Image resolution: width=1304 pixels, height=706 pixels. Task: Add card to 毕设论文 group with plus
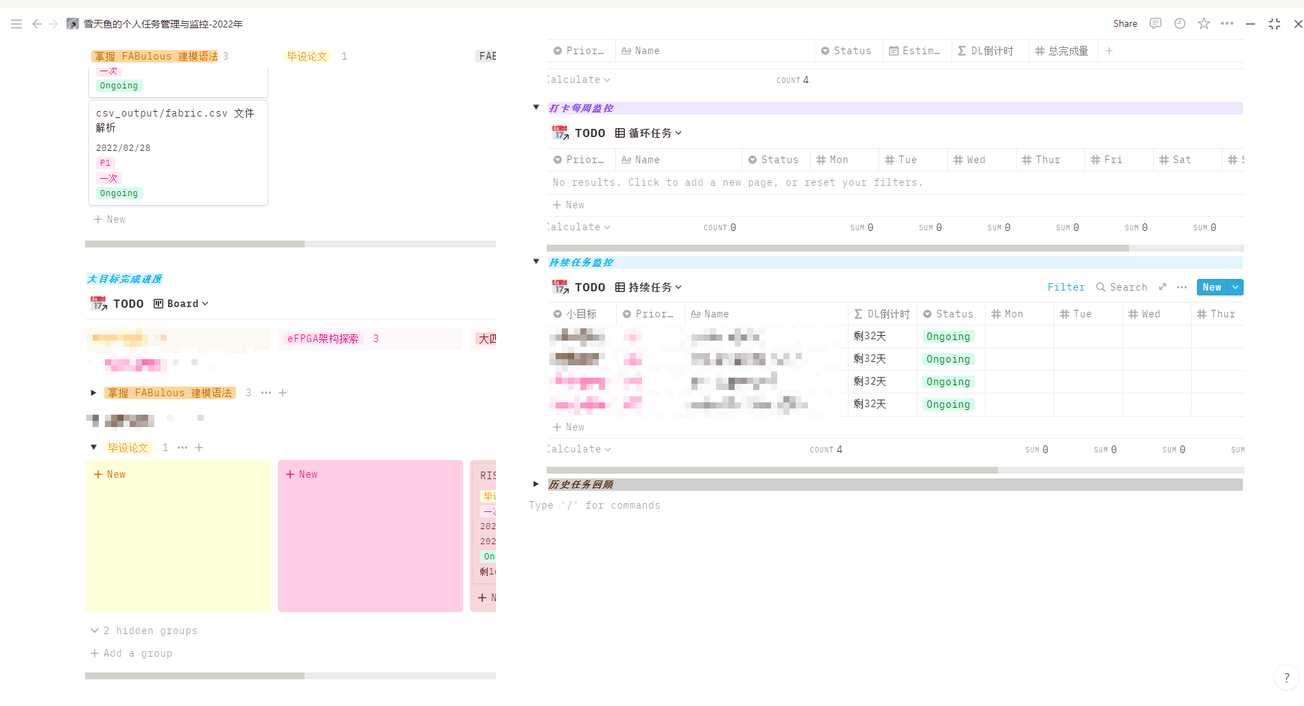click(199, 448)
